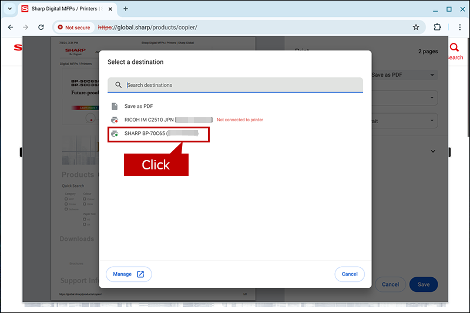Open a new tab with plus button
Screen dimensions: 470x313
(126, 9)
